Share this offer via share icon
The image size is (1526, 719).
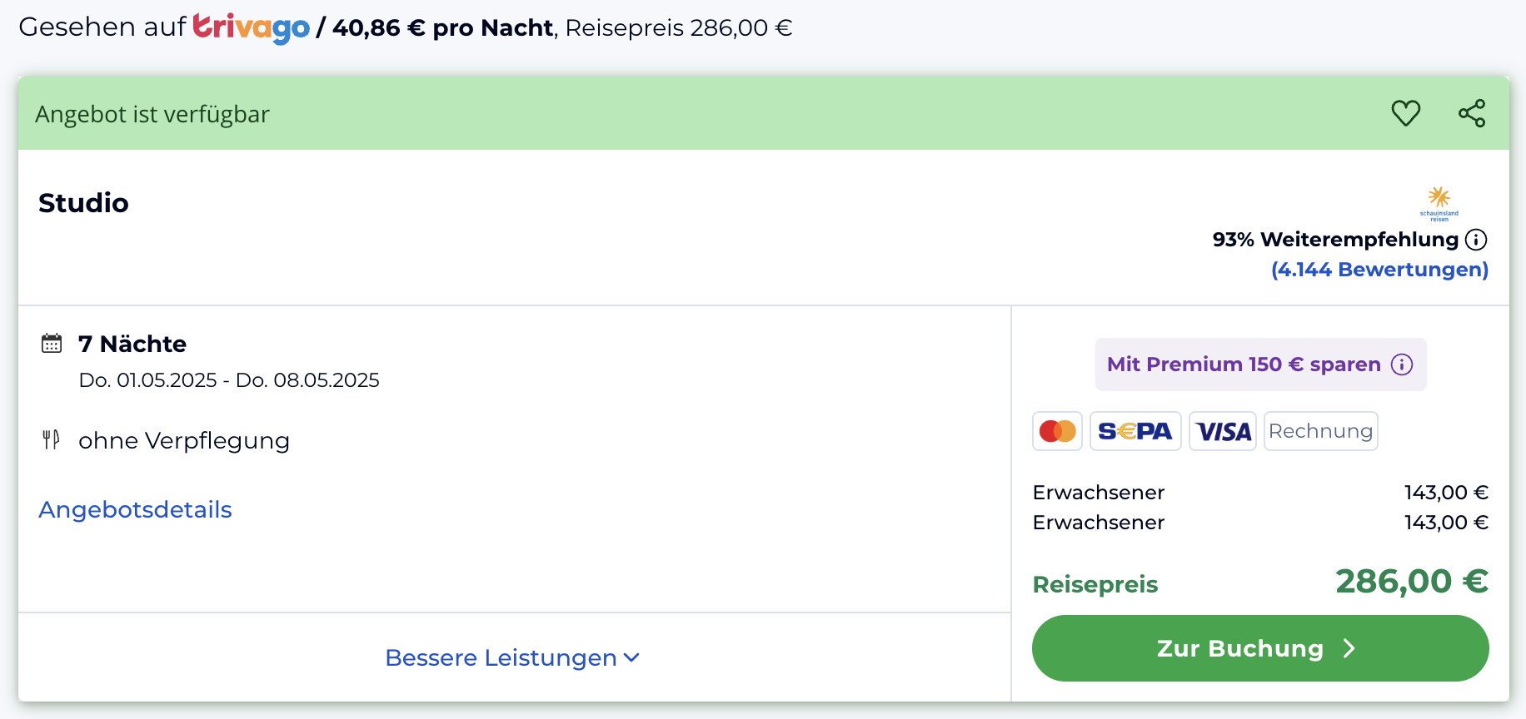point(1472,113)
